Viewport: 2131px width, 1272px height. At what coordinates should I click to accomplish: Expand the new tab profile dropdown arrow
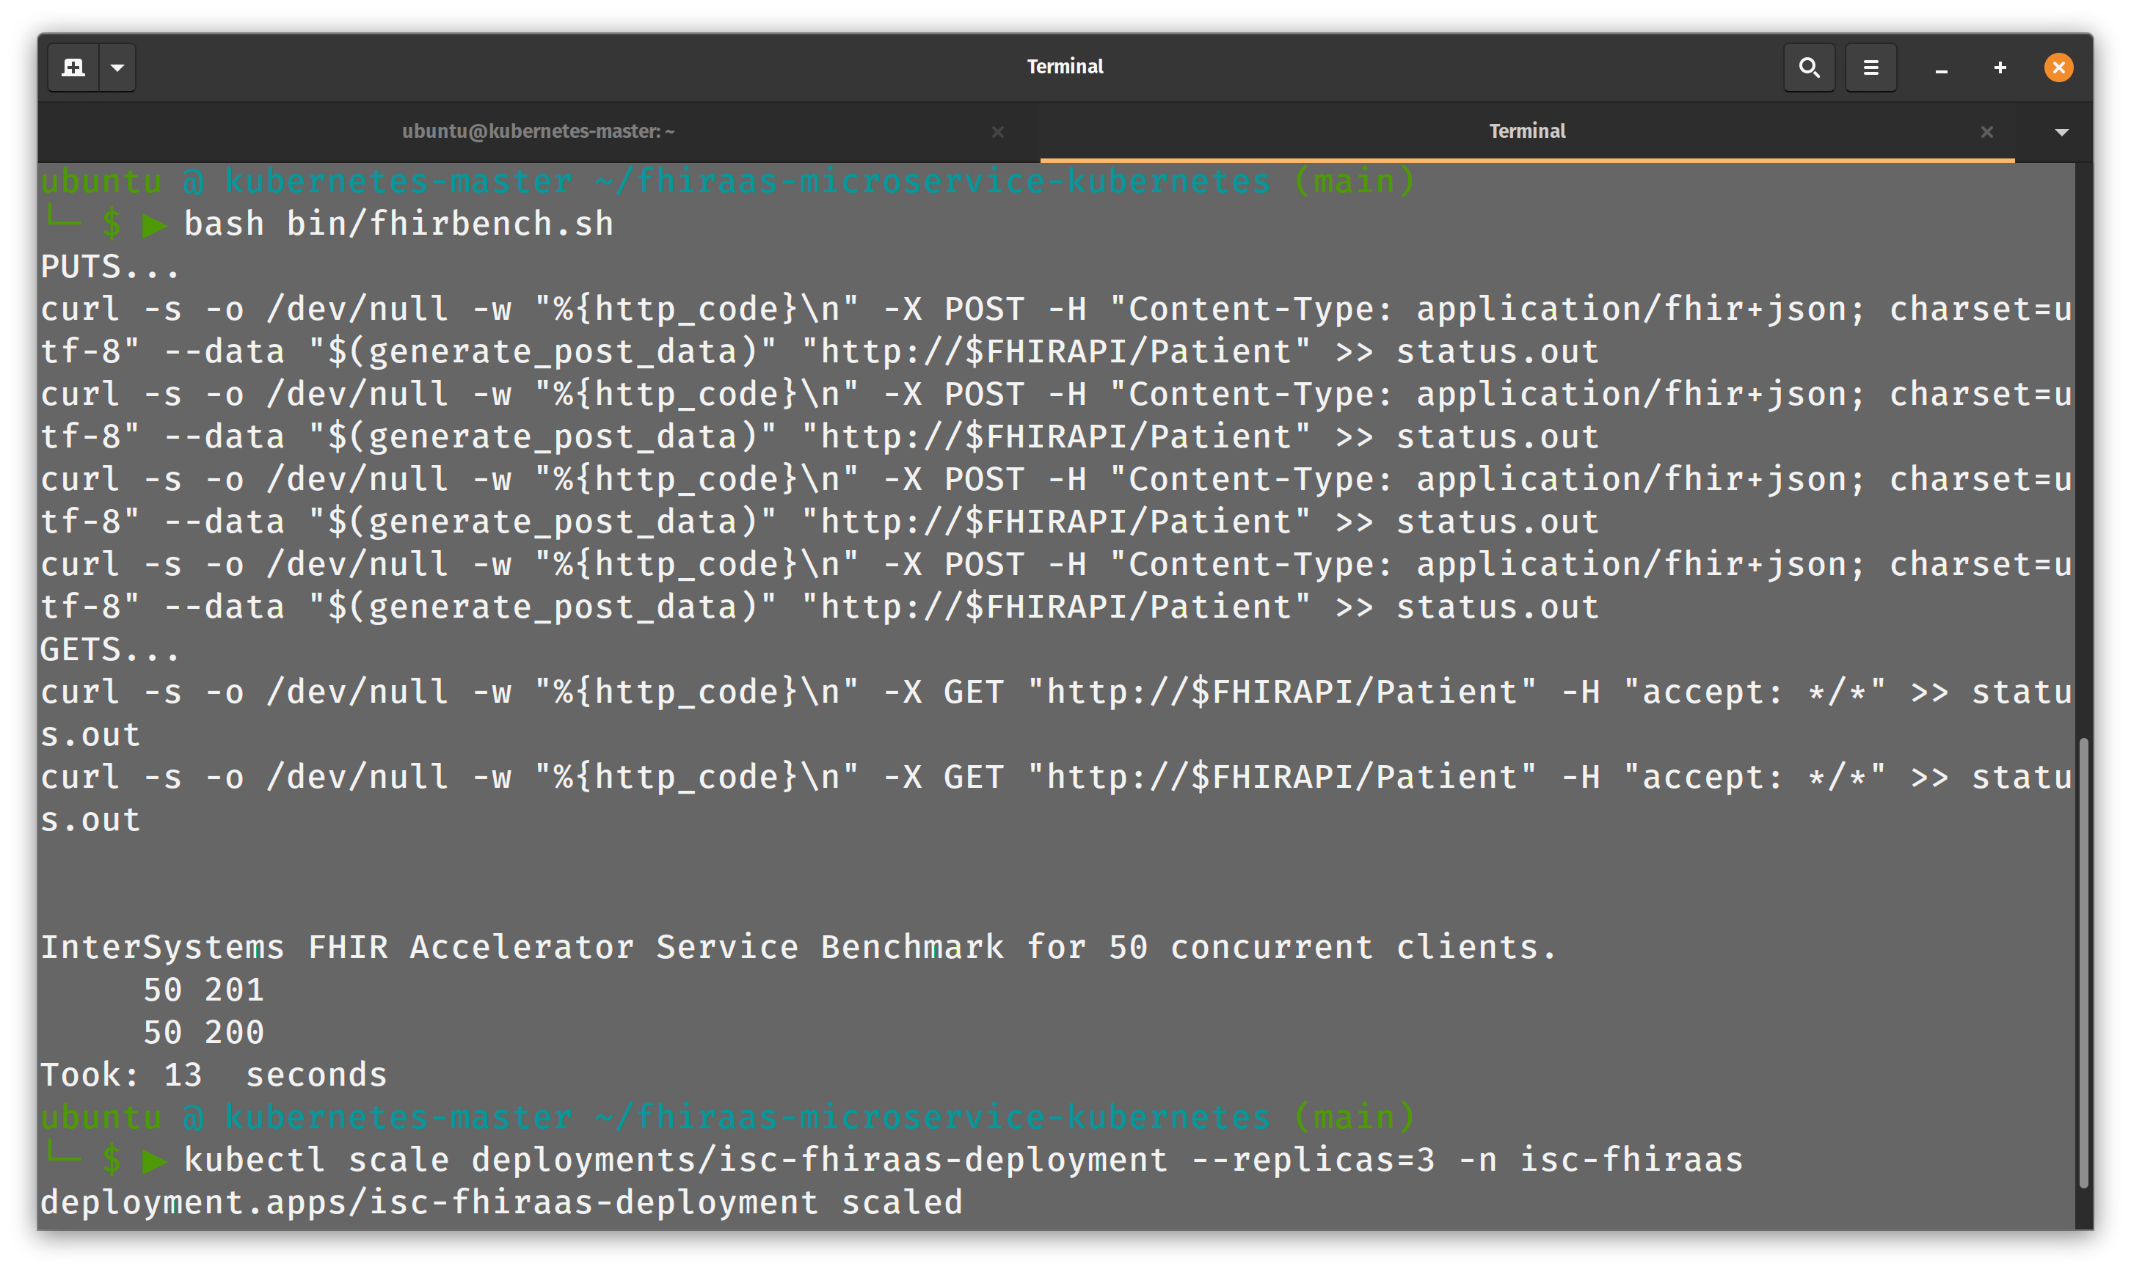tap(117, 67)
